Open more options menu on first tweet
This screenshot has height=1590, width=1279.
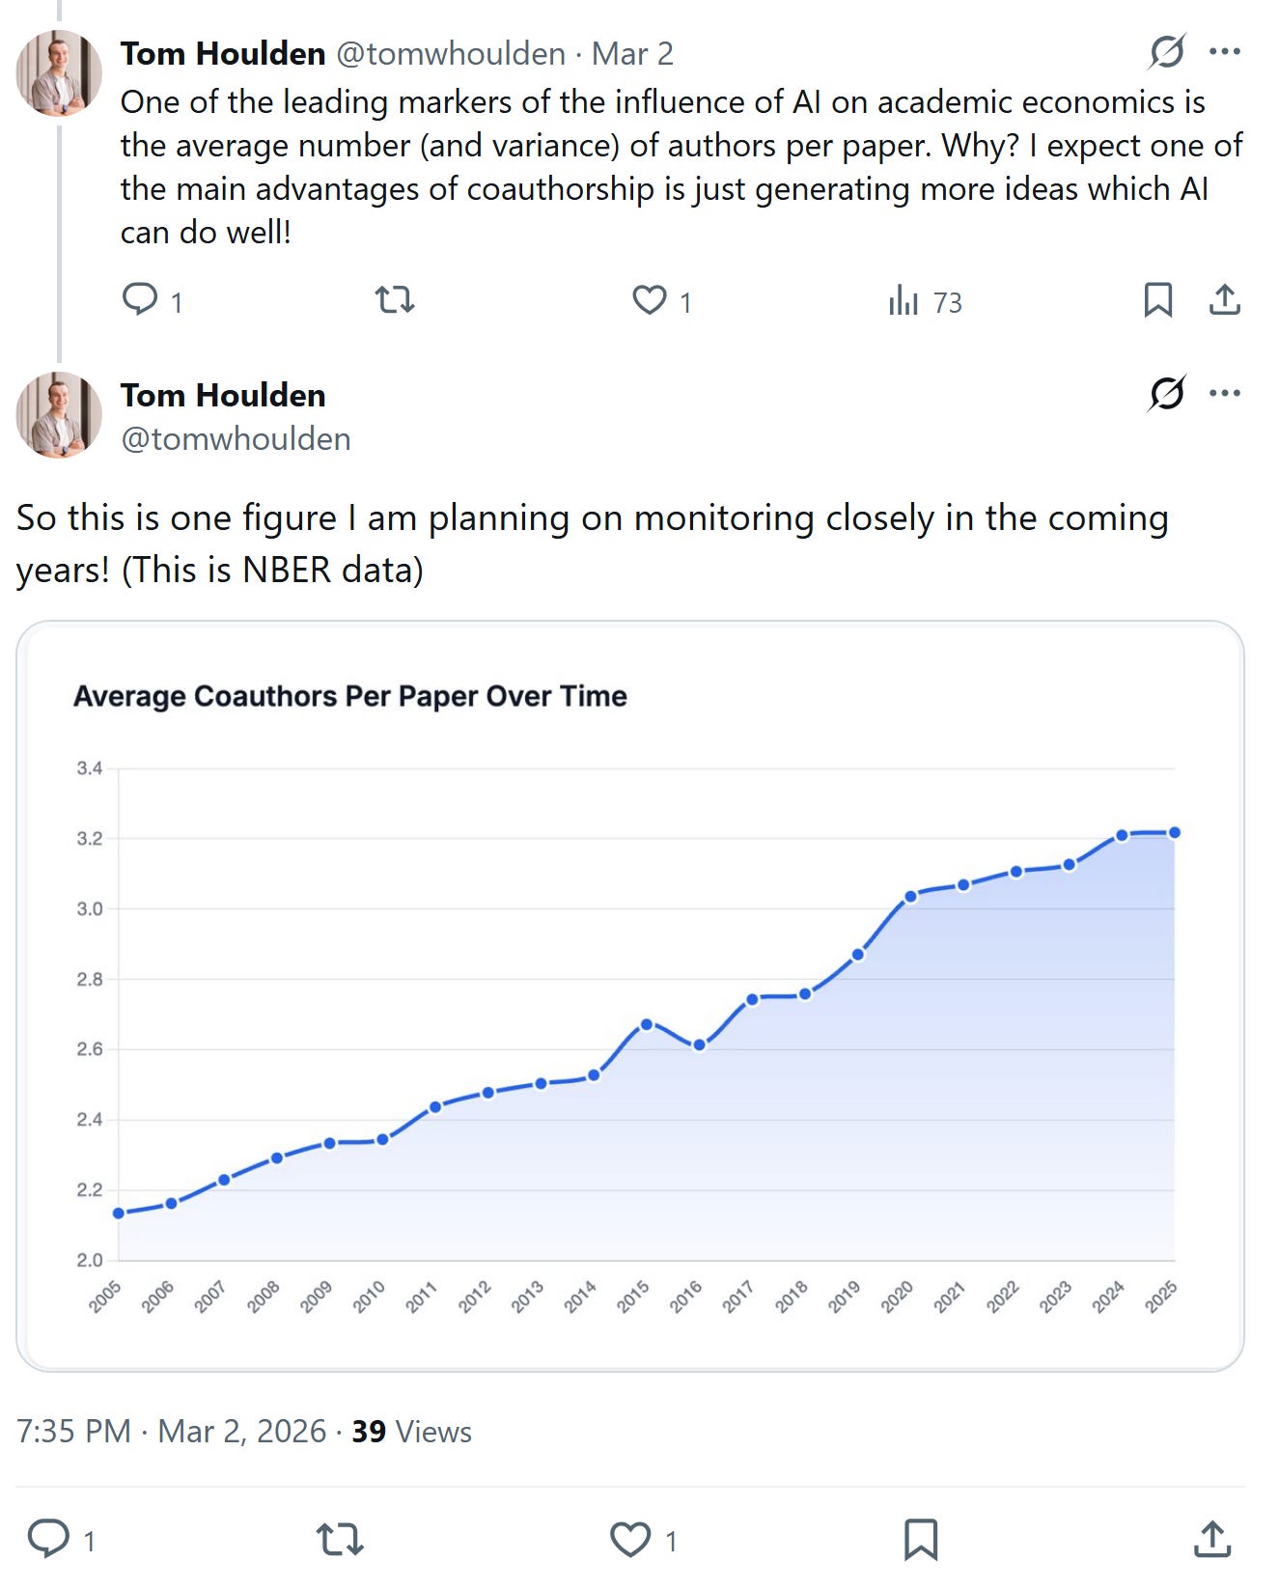[x=1224, y=51]
